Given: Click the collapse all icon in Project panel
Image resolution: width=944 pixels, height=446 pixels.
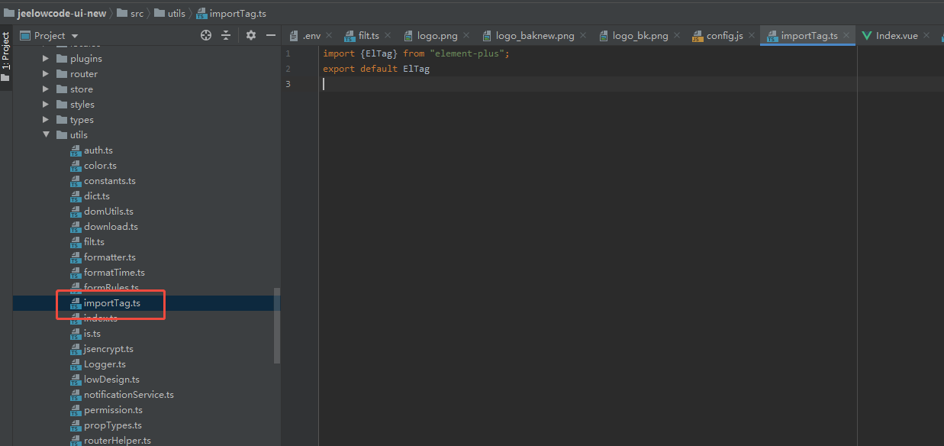Looking at the screenshot, I should click(226, 35).
